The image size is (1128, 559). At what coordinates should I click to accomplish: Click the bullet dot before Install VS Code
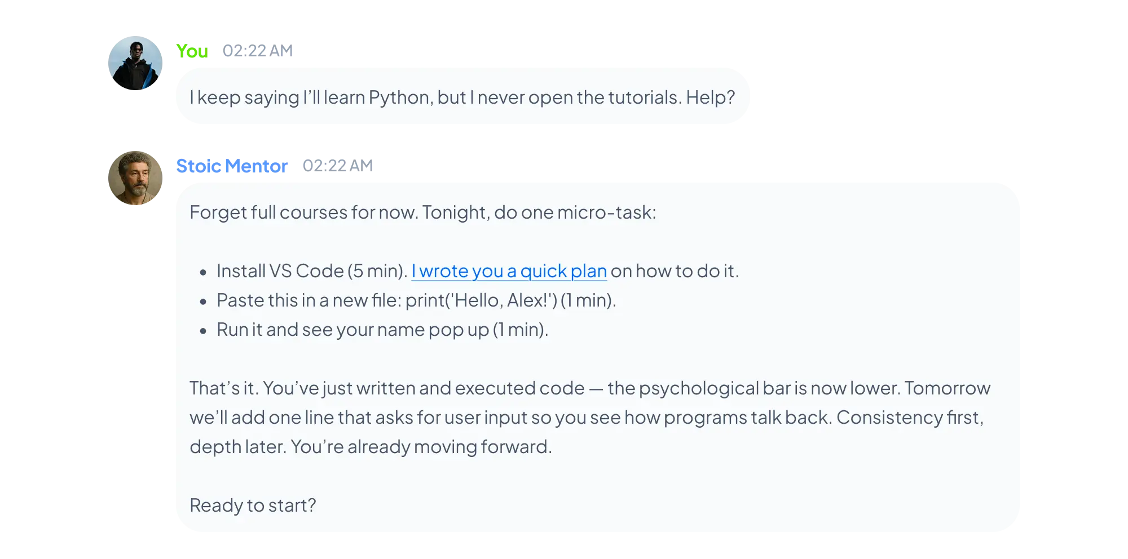click(204, 272)
